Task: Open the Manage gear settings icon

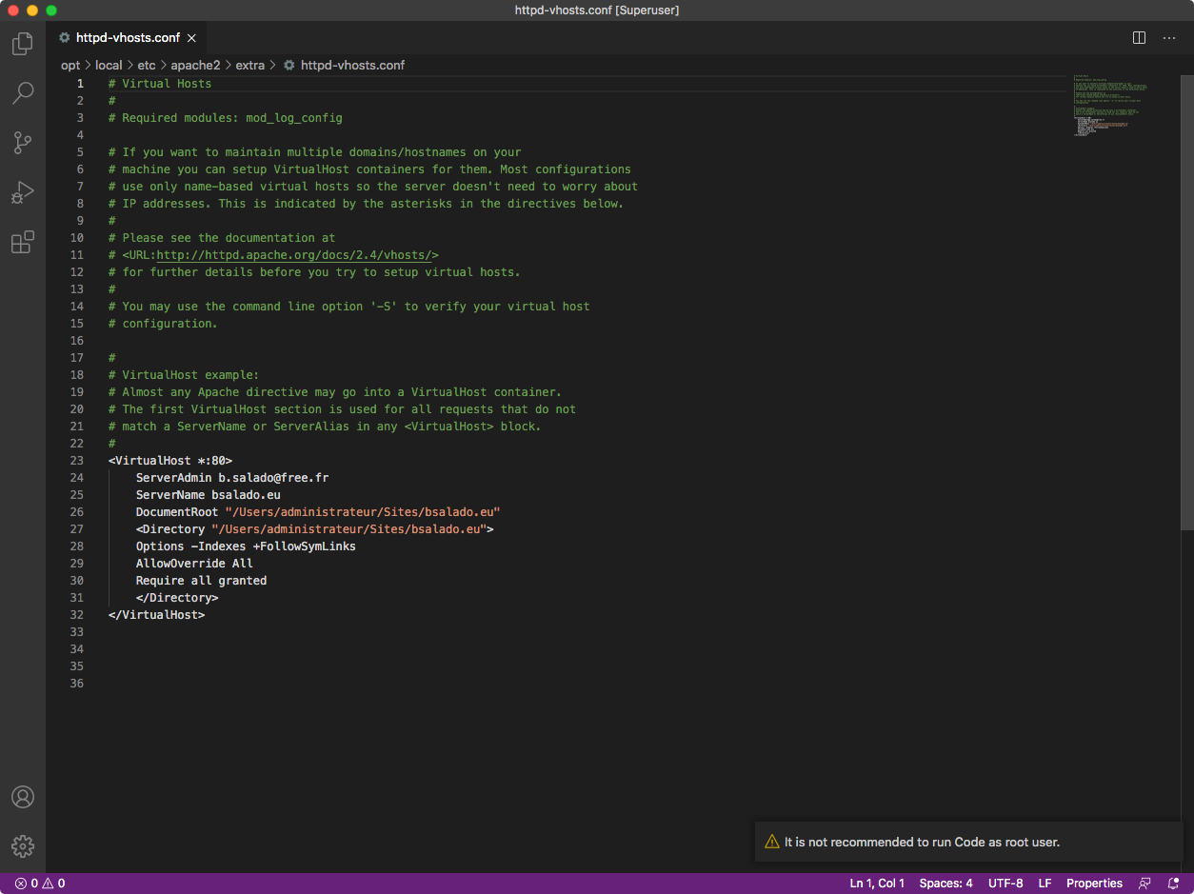Action: coord(23,845)
